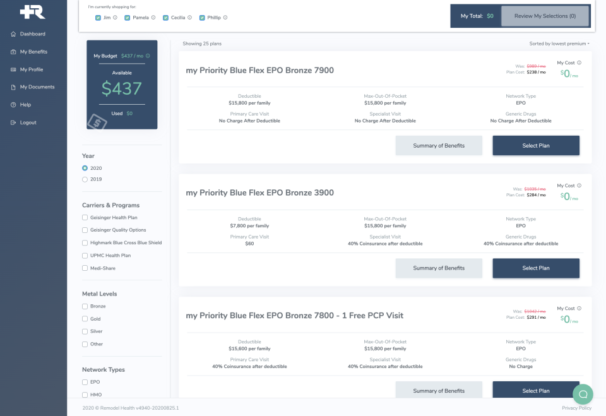Check Geisinger Health Plan carrier filter
The width and height of the screenshot is (606, 416).
point(85,218)
